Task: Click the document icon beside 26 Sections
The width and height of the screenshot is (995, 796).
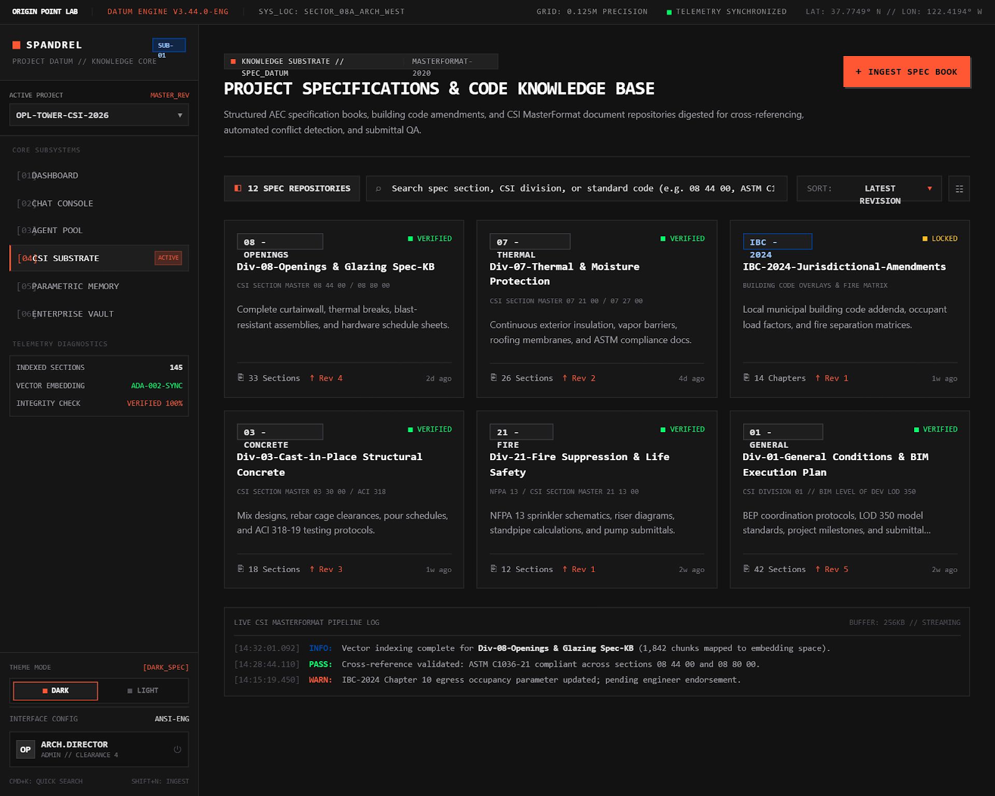Action: (x=494, y=377)
